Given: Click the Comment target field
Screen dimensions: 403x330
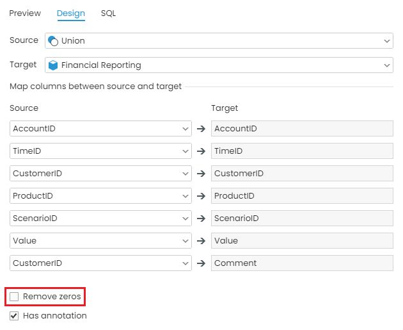Looking at the screenshot, I should 302,263.
